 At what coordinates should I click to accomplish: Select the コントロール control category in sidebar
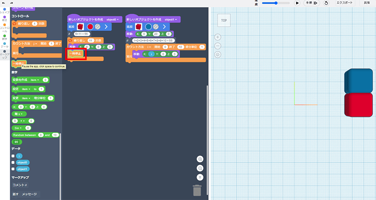pos(5,28)
